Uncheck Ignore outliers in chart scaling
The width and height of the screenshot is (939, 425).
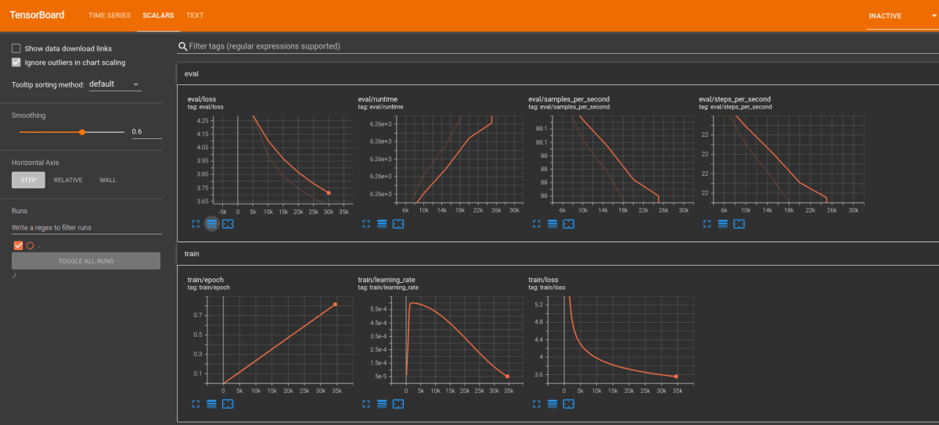click(16, 62)
